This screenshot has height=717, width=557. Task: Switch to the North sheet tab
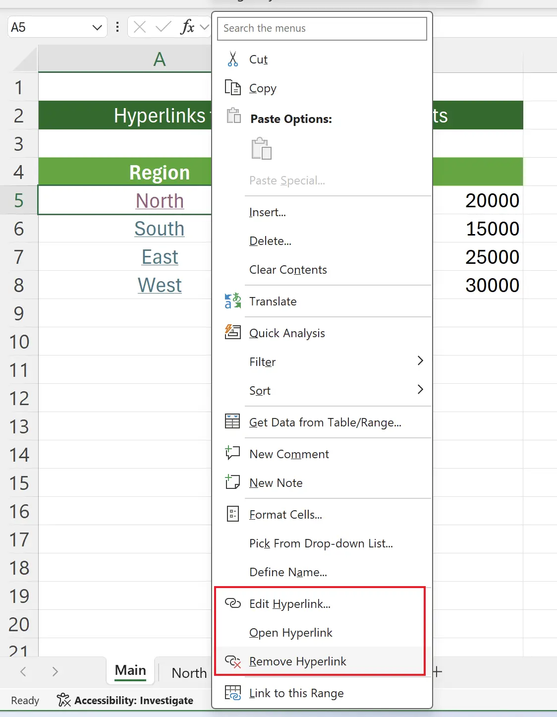click(x=189, y=673)
